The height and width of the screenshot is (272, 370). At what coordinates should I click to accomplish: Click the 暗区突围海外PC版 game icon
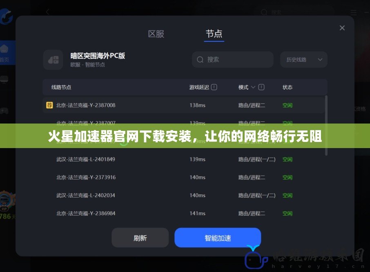pos(53,60)
